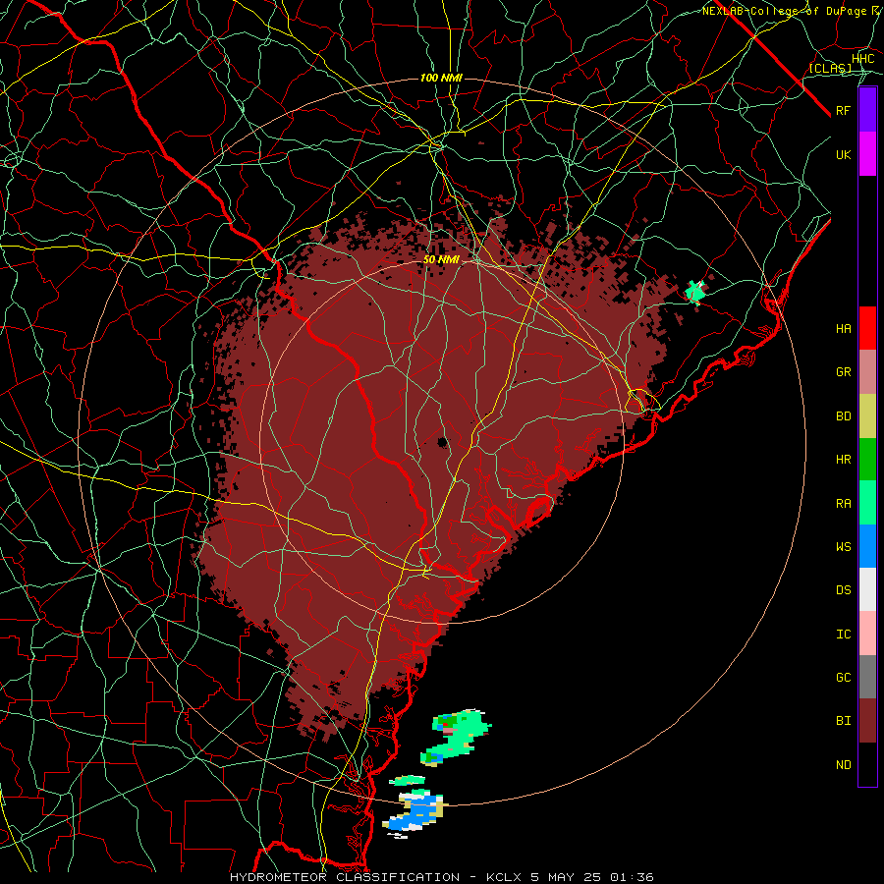Click the '50 NMI' range ring label

(441, 260)
